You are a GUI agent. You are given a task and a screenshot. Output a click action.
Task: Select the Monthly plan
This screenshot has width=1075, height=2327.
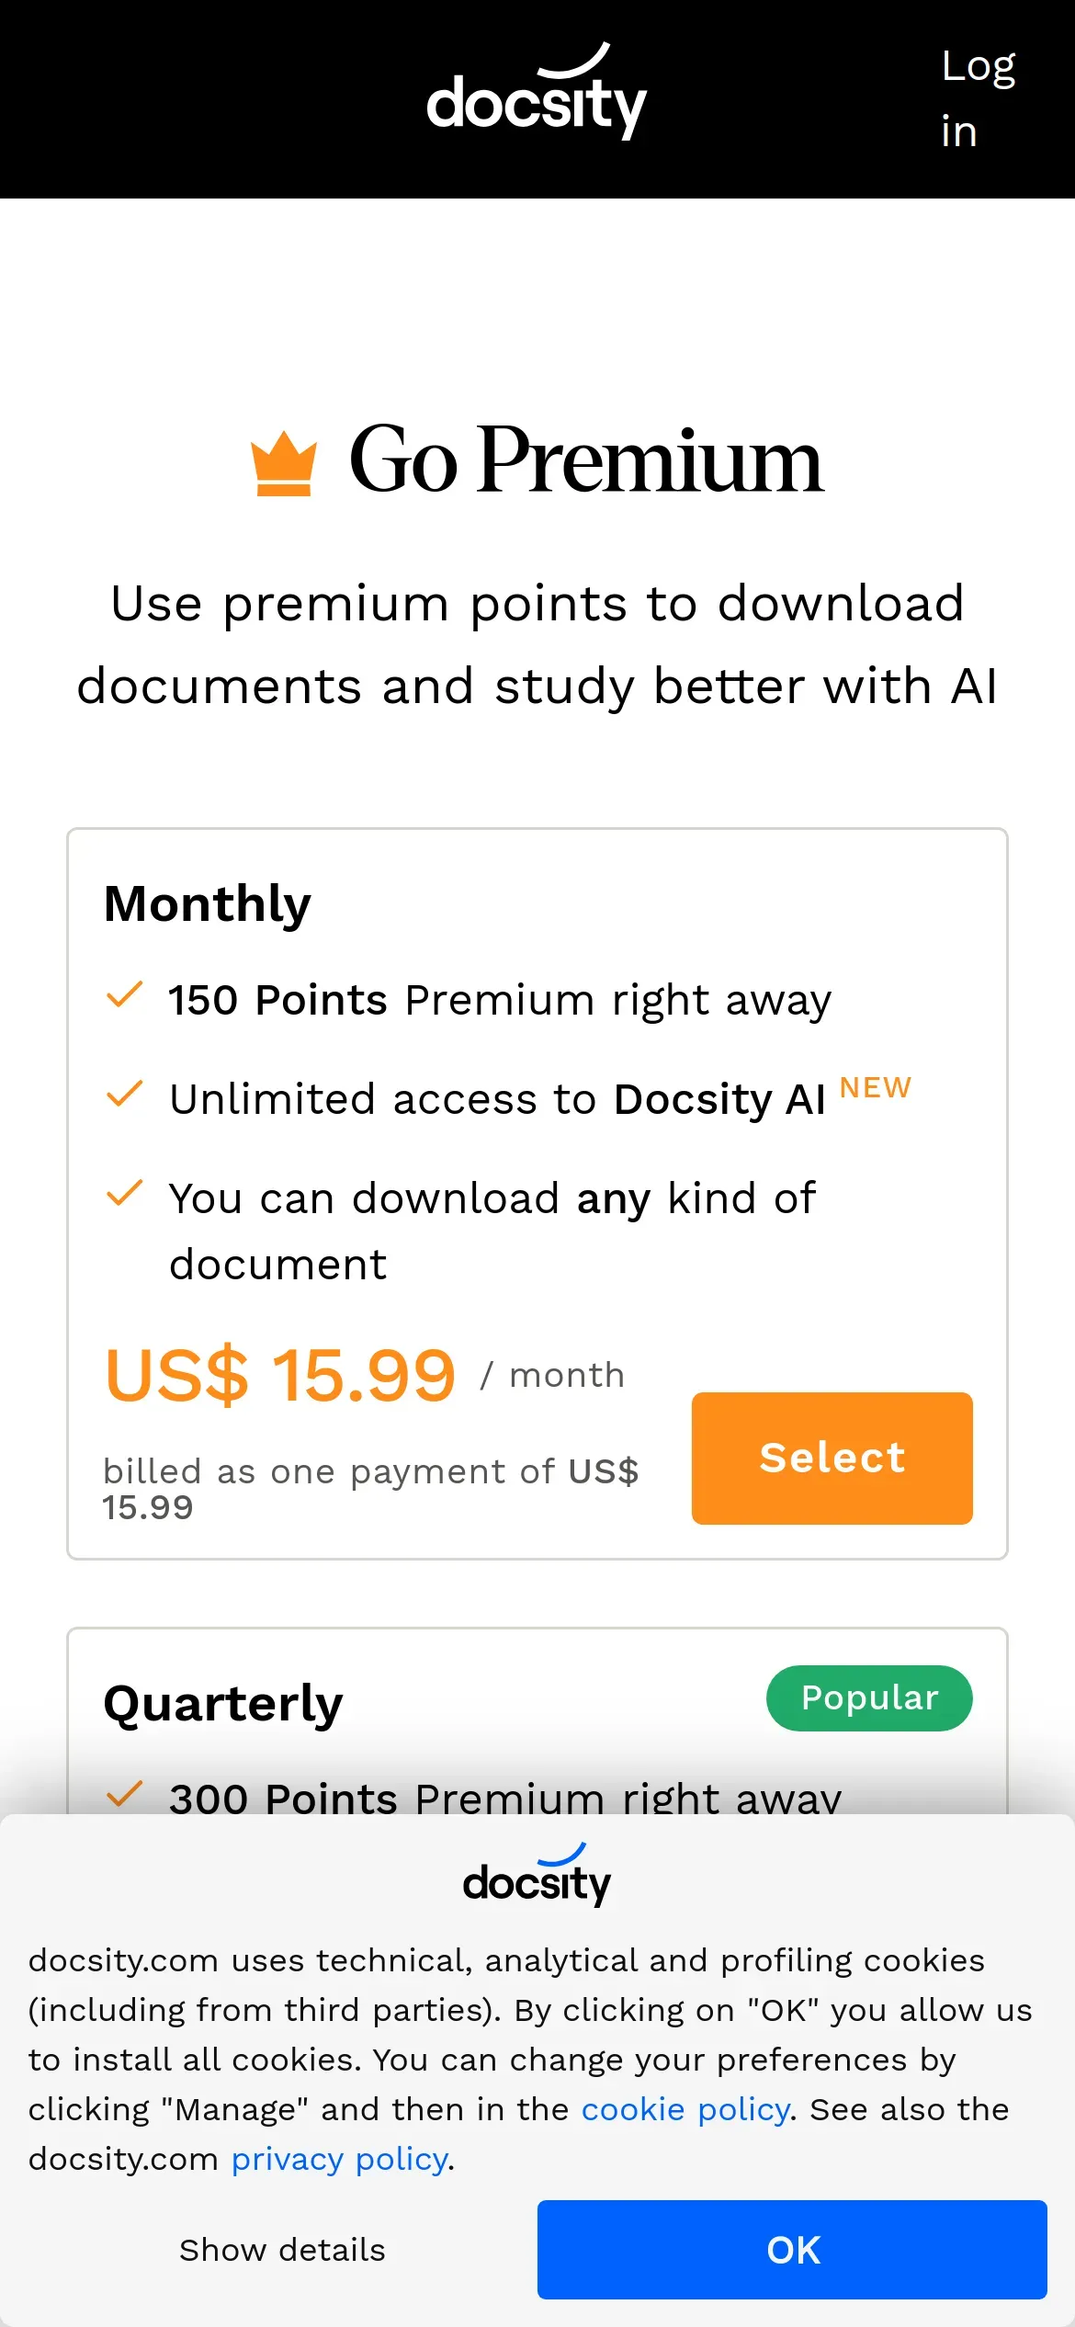832,1458
